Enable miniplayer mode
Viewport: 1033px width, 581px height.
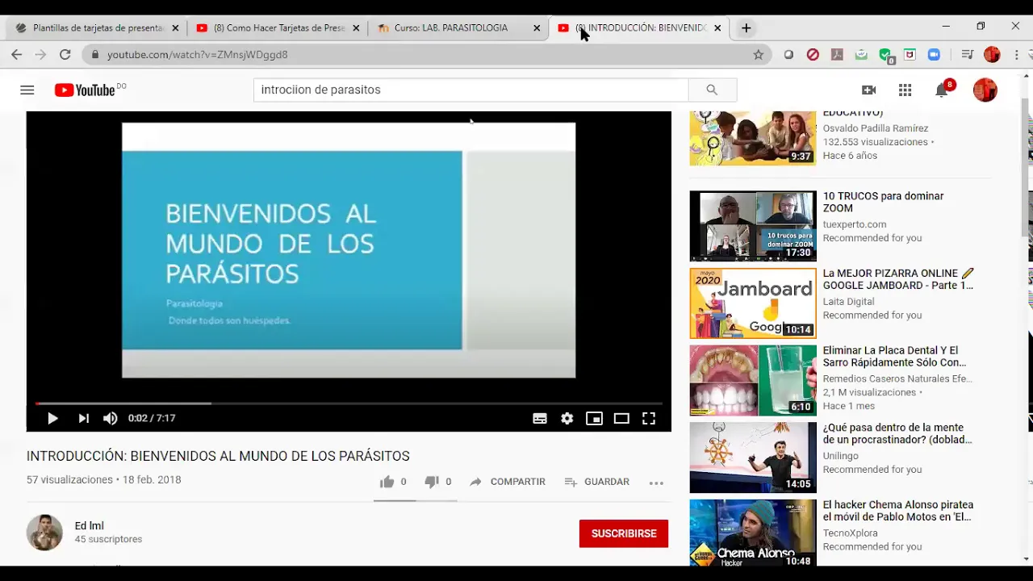[x=594, y=418]
